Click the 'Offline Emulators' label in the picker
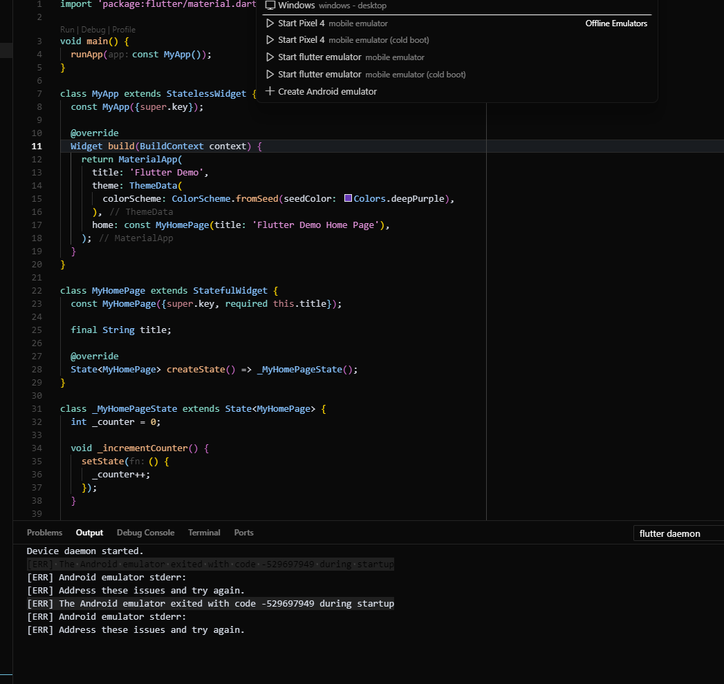 (x=616, y=23)
